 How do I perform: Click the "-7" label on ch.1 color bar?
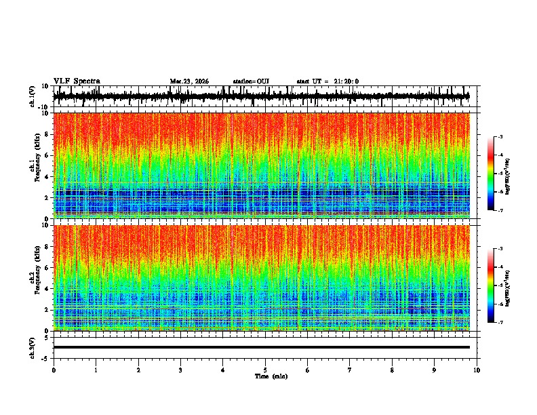500,210
